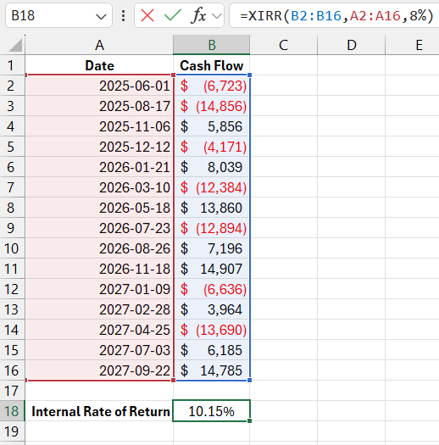The image size is (439, 445).
Task: Select the cash flow cell 13,860
Action: point(211,208)
